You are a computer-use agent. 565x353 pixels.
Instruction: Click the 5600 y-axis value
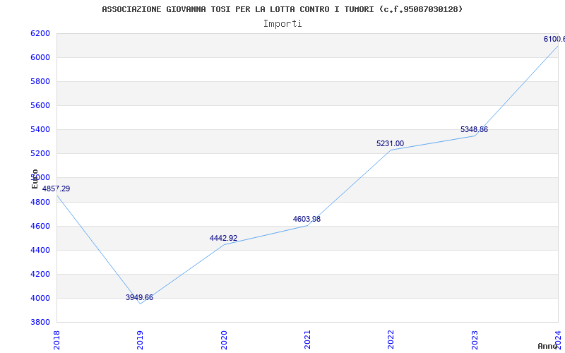40,105
